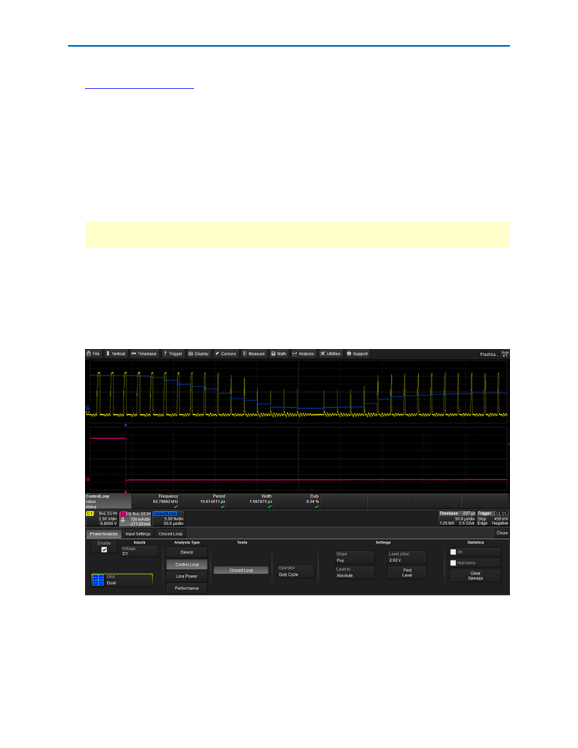
Task: Click the blue trigger position marker
Action: tap(125, 425)
